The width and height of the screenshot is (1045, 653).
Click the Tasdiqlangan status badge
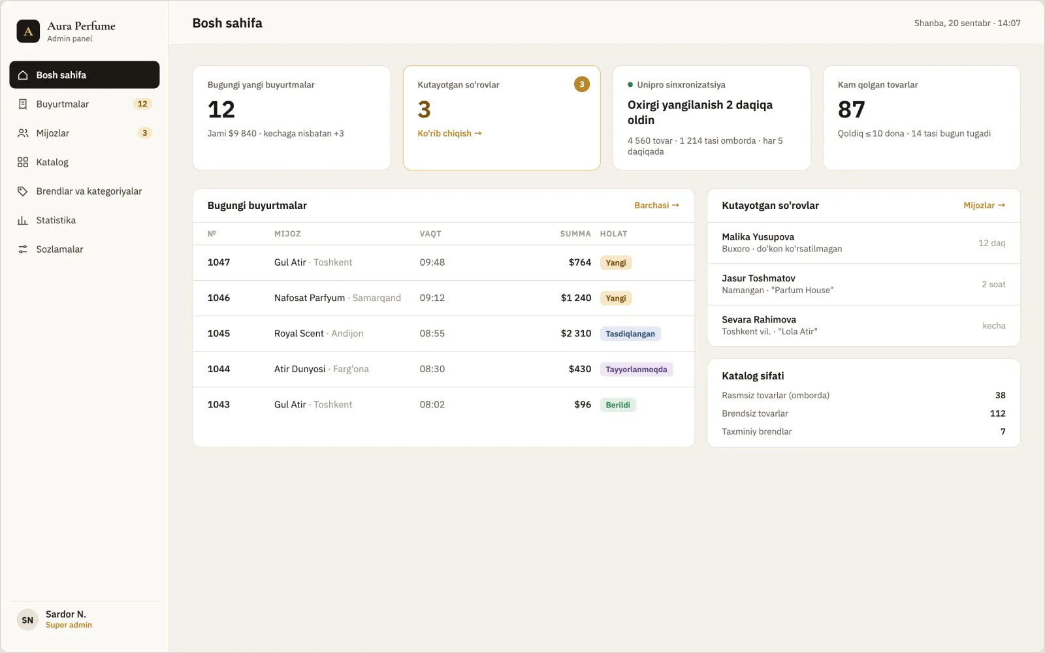[630, 334]
